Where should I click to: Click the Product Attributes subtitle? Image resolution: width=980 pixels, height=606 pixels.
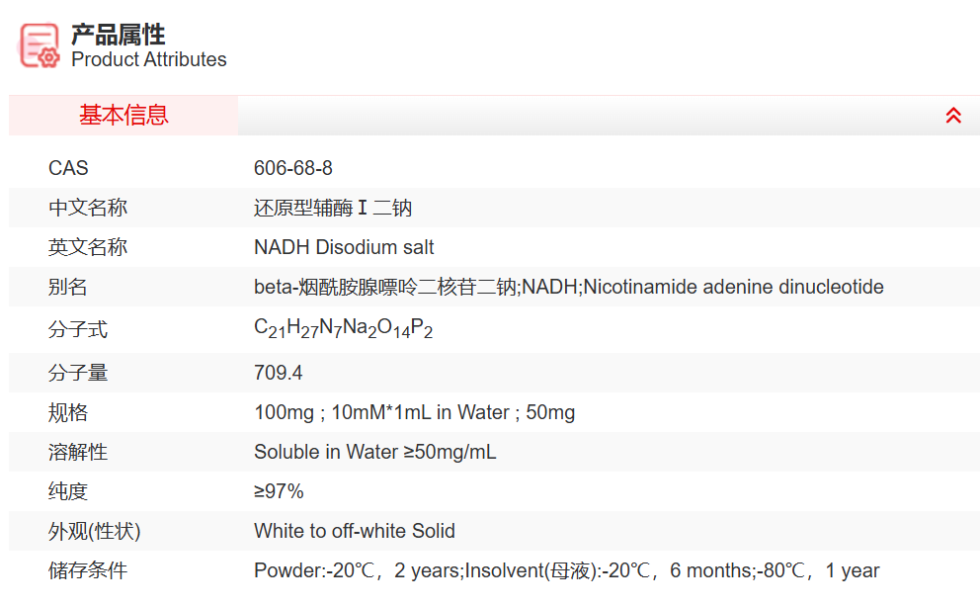(148, 60)
